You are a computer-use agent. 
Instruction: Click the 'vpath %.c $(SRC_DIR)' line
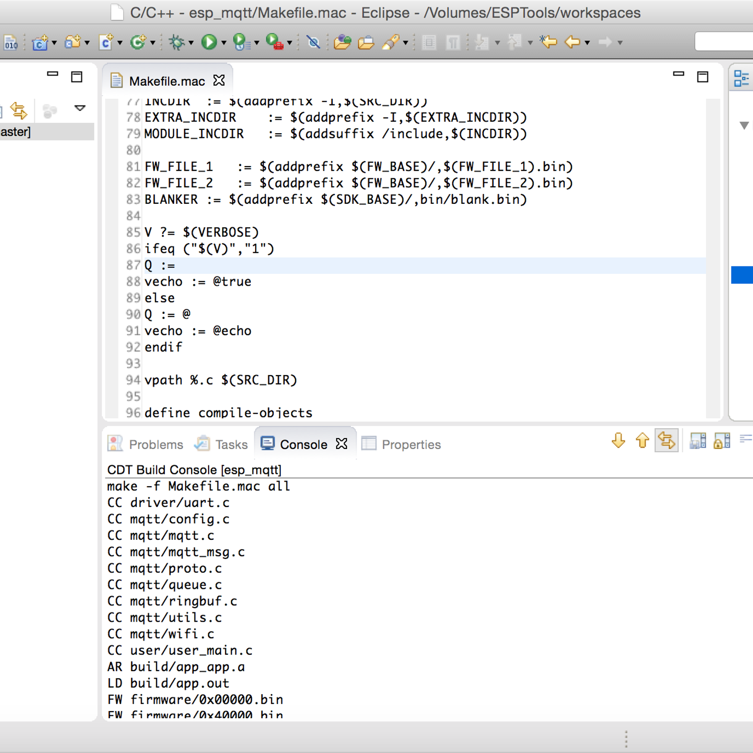point(221,380)
